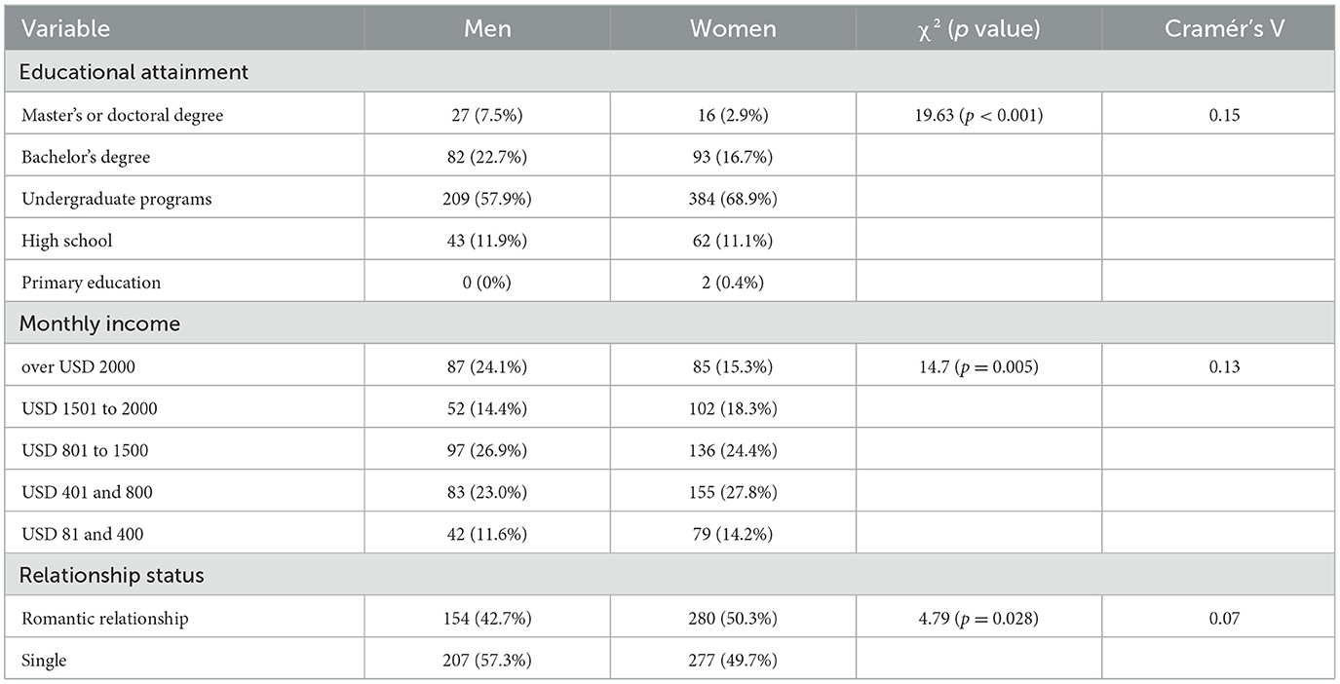The height and width of the screenshot is (684, 1340).
Task: Select the cell showing 19.63 (p < 0.001)
Action: click(x=978, y=115)
